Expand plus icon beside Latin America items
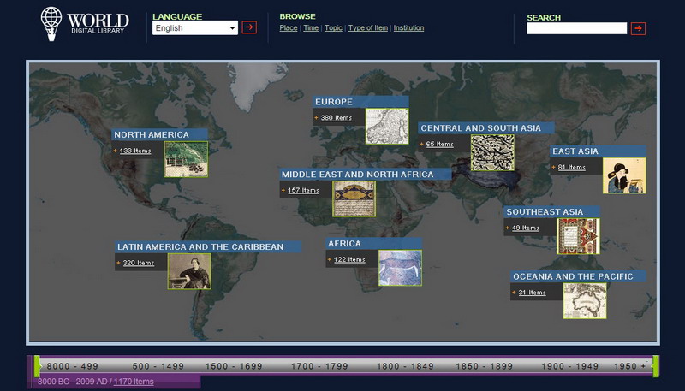 click(x=118, y=264)
